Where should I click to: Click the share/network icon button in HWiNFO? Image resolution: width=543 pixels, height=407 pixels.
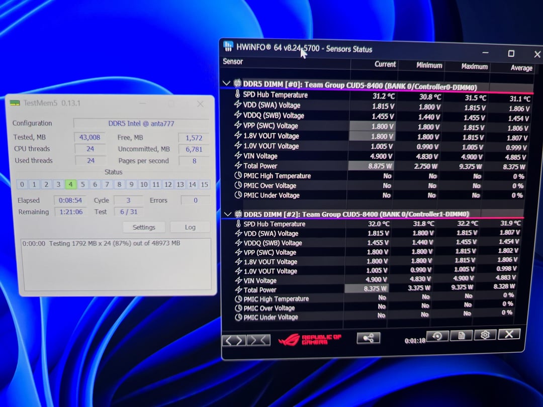(x=368, y=338)
